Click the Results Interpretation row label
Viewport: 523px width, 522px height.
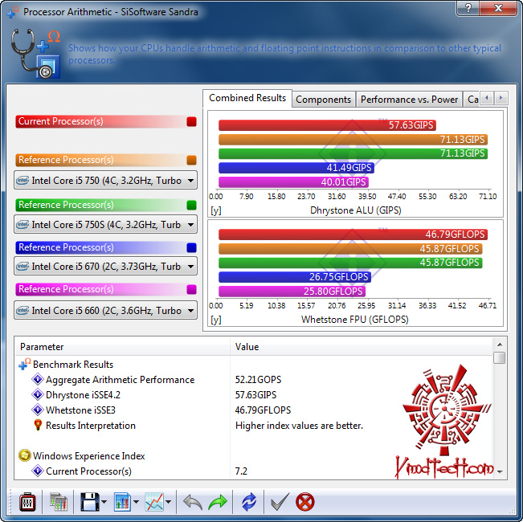point(91,426)
